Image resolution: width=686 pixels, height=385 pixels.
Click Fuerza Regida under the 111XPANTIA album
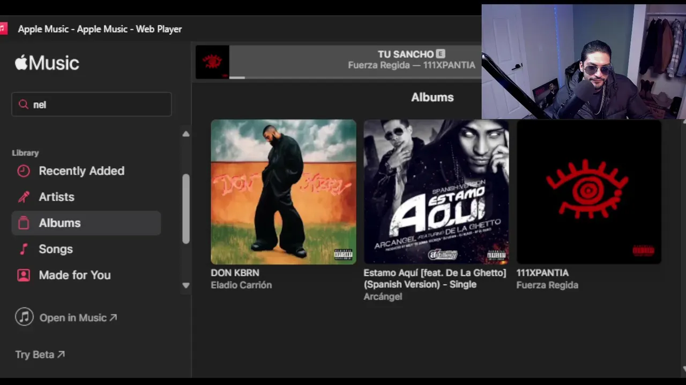coord(547,285)
